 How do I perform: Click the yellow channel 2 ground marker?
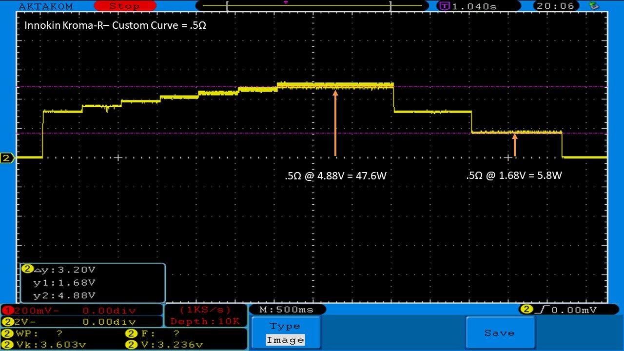(7, 158)
